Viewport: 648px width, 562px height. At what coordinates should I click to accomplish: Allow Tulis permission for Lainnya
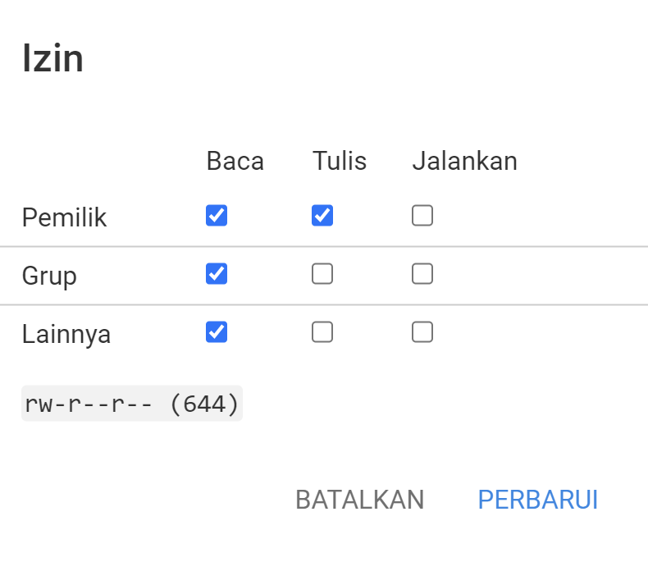(x=322, y=332)
